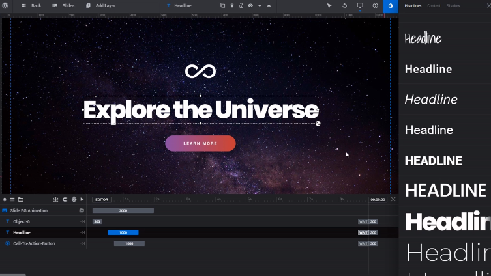Viewport: 491px width, 276px height.
Task: Open the Add Layer menu
Action: [x=101, y=5]
